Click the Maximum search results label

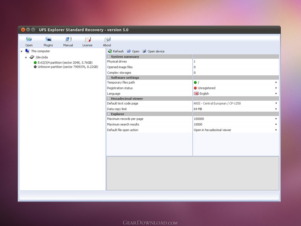pyautogui.click(x=123, y=124)
